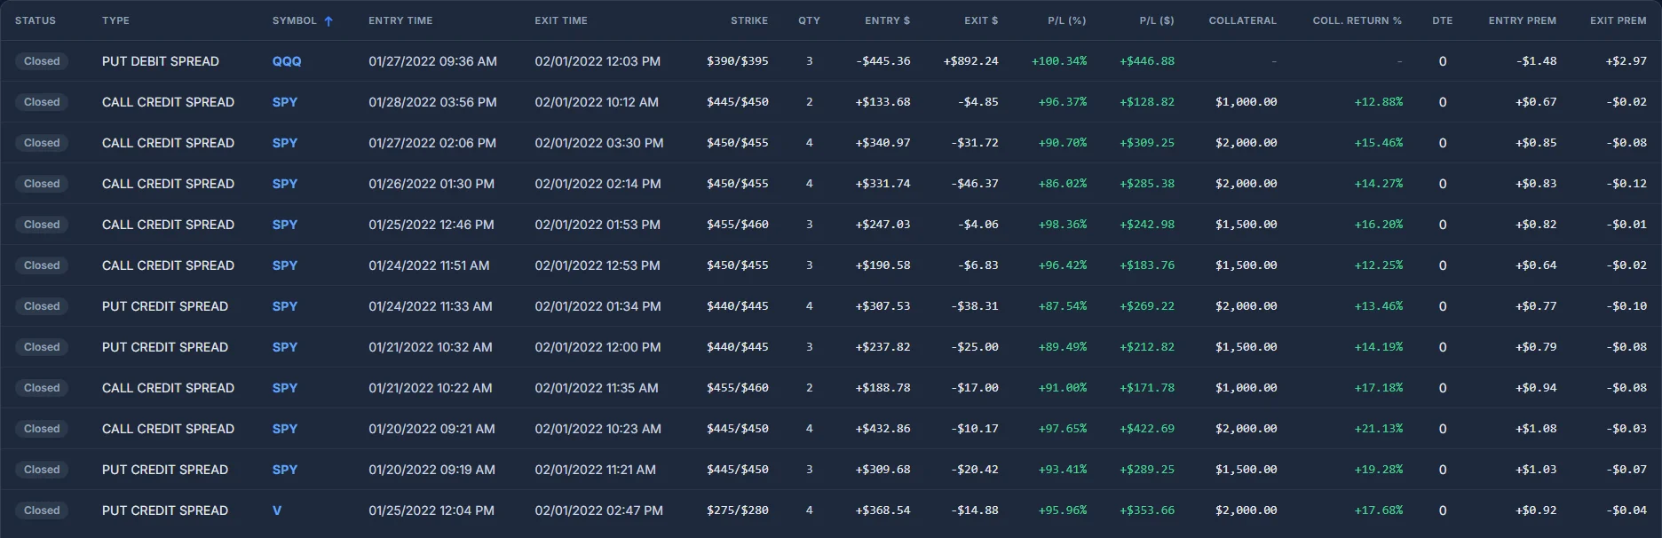Viewport: 1662px width, 538px height.
Task: Click the Closed badge on the QQQ row
Action: [x=41, y=61]
